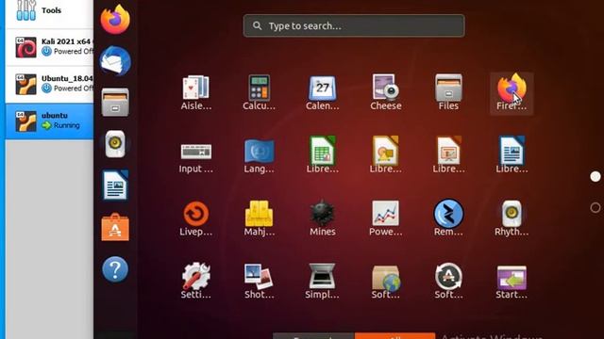Select the running ubuntu virtual machine
The height and width of the screenshot is (339, 604).
point(49,121)
